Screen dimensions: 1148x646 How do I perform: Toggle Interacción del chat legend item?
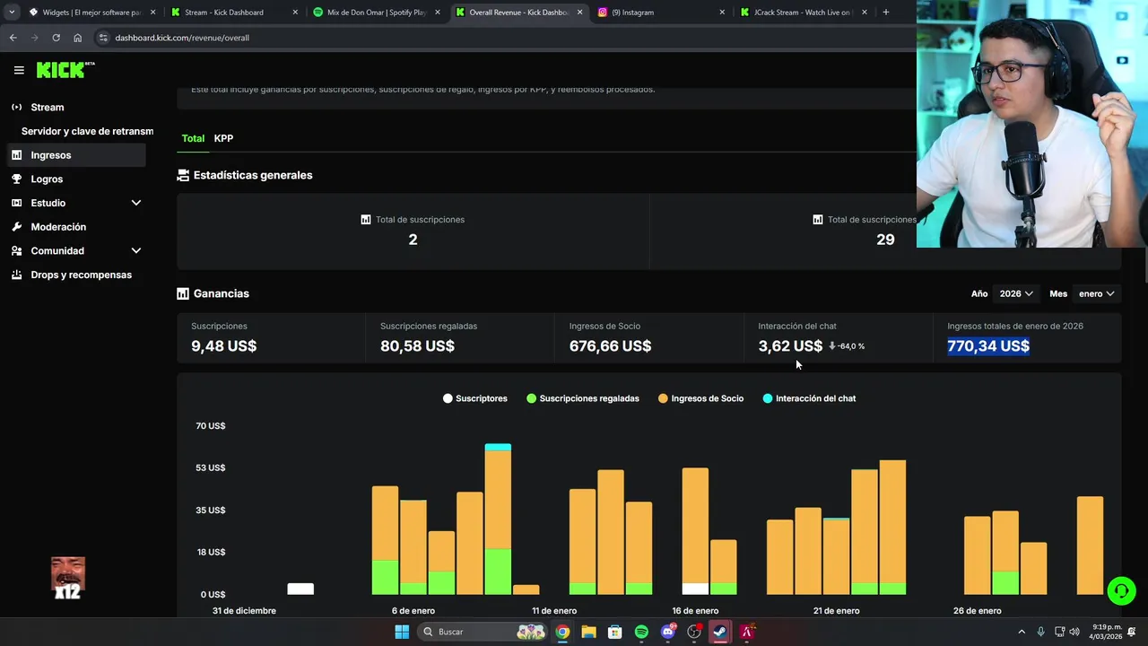(x=809, y=398)
